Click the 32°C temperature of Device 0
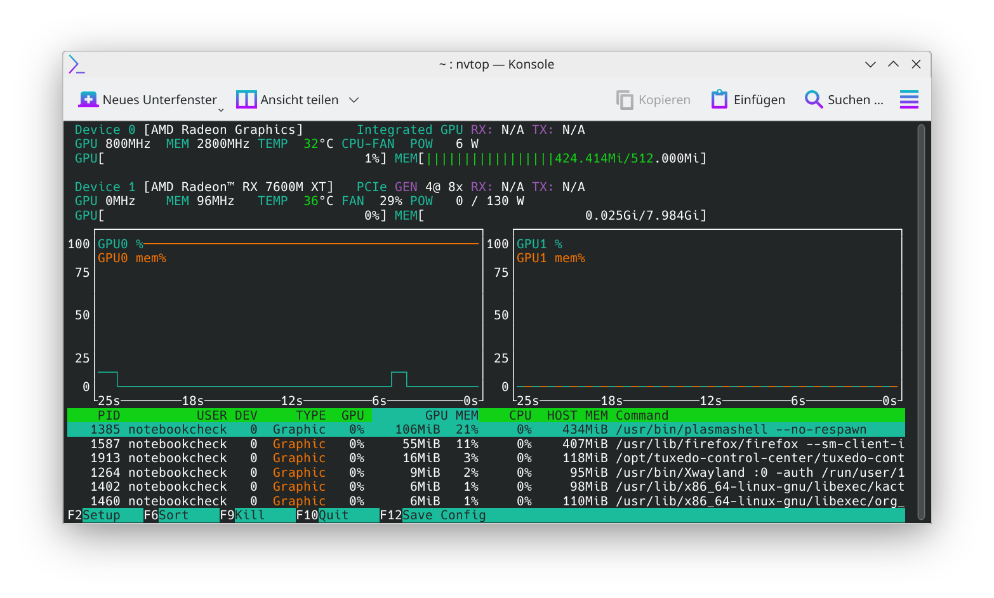This screenshot has height=598, width=994. point(319,144)
